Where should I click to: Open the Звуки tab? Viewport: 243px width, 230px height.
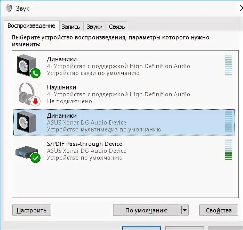pos(95,27)
